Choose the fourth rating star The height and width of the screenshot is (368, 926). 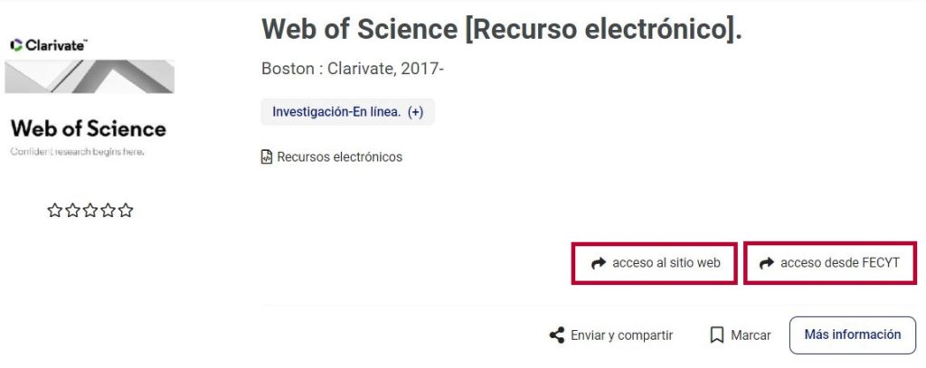click(109, 211)
